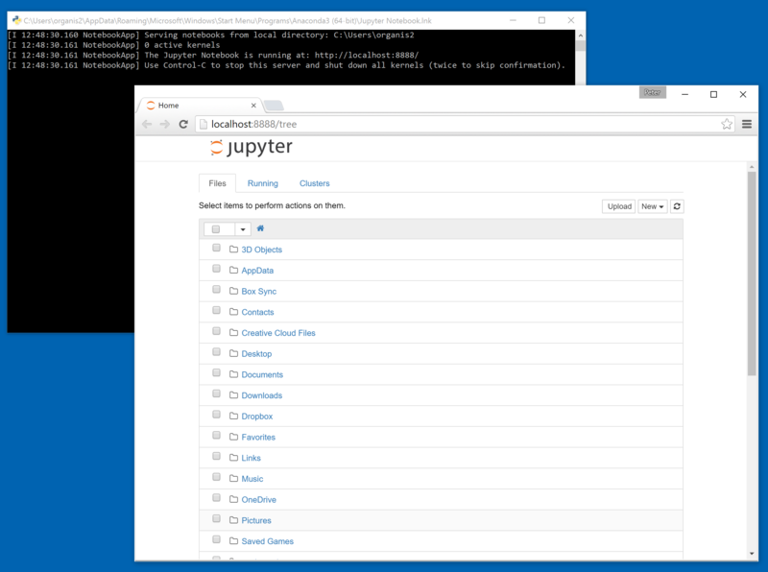
Task: Toggle the select-all checkbox above the file list
Action: pos(215,228)
